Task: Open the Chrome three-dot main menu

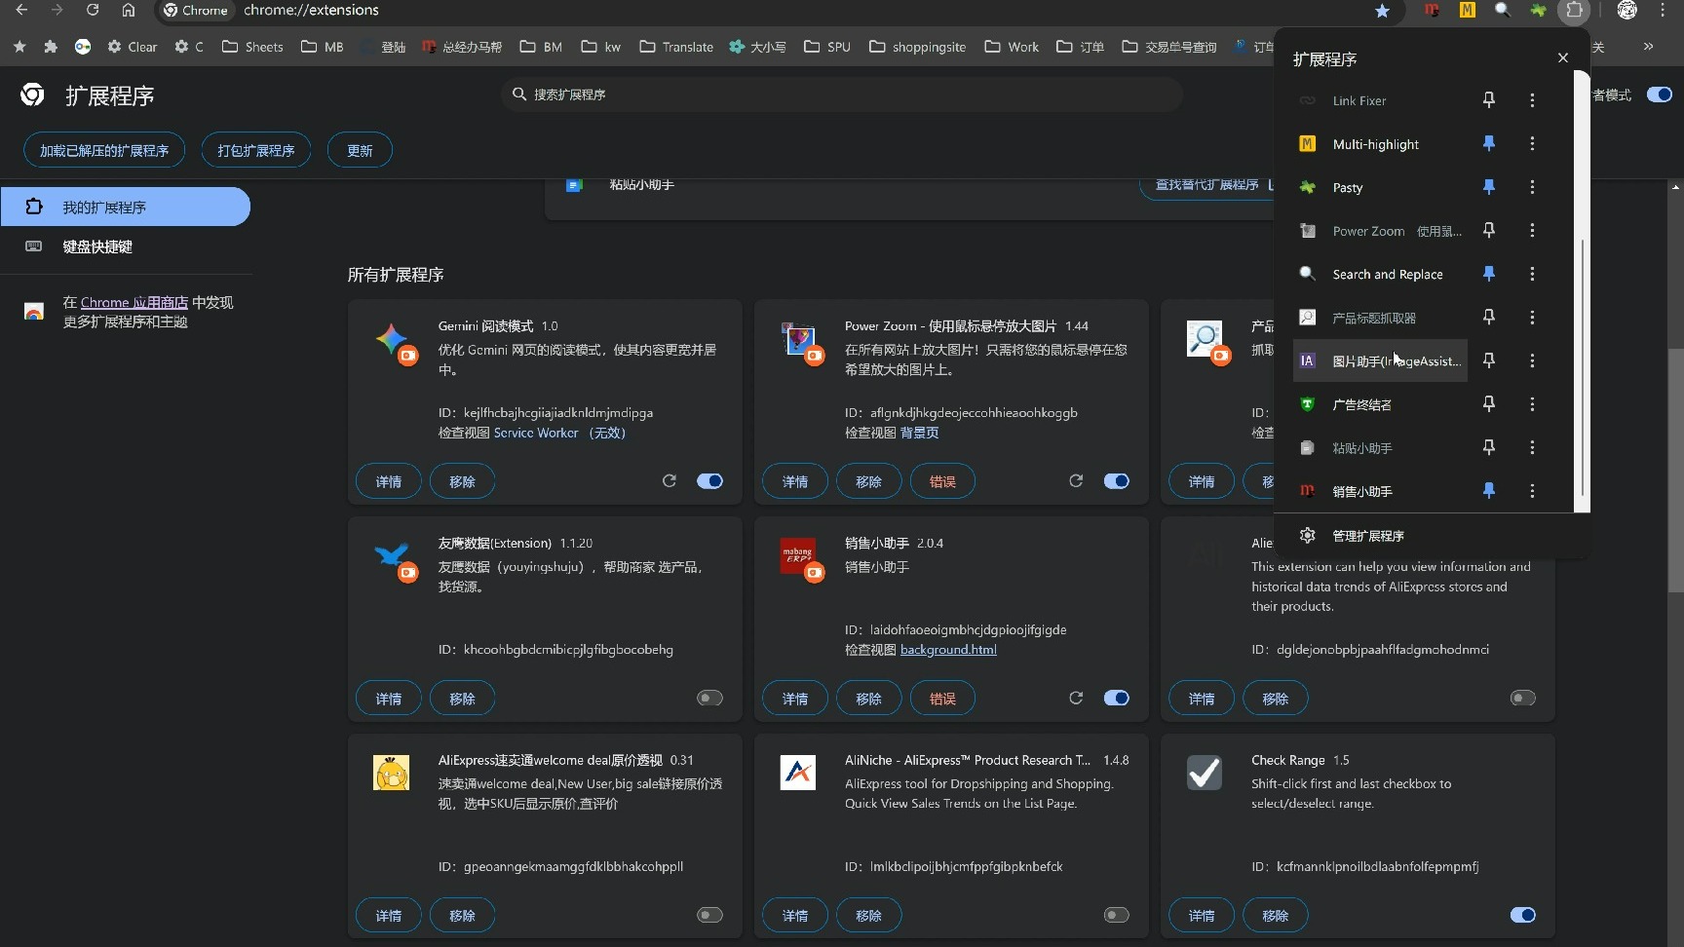Action: point(1663,10)
